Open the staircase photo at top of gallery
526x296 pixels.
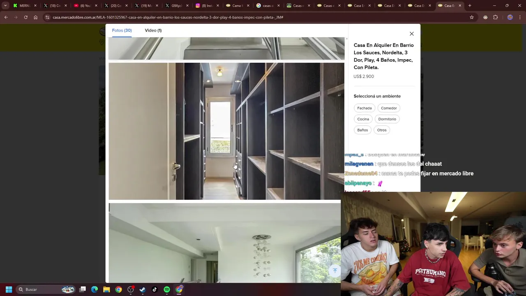tap(226, 49)
